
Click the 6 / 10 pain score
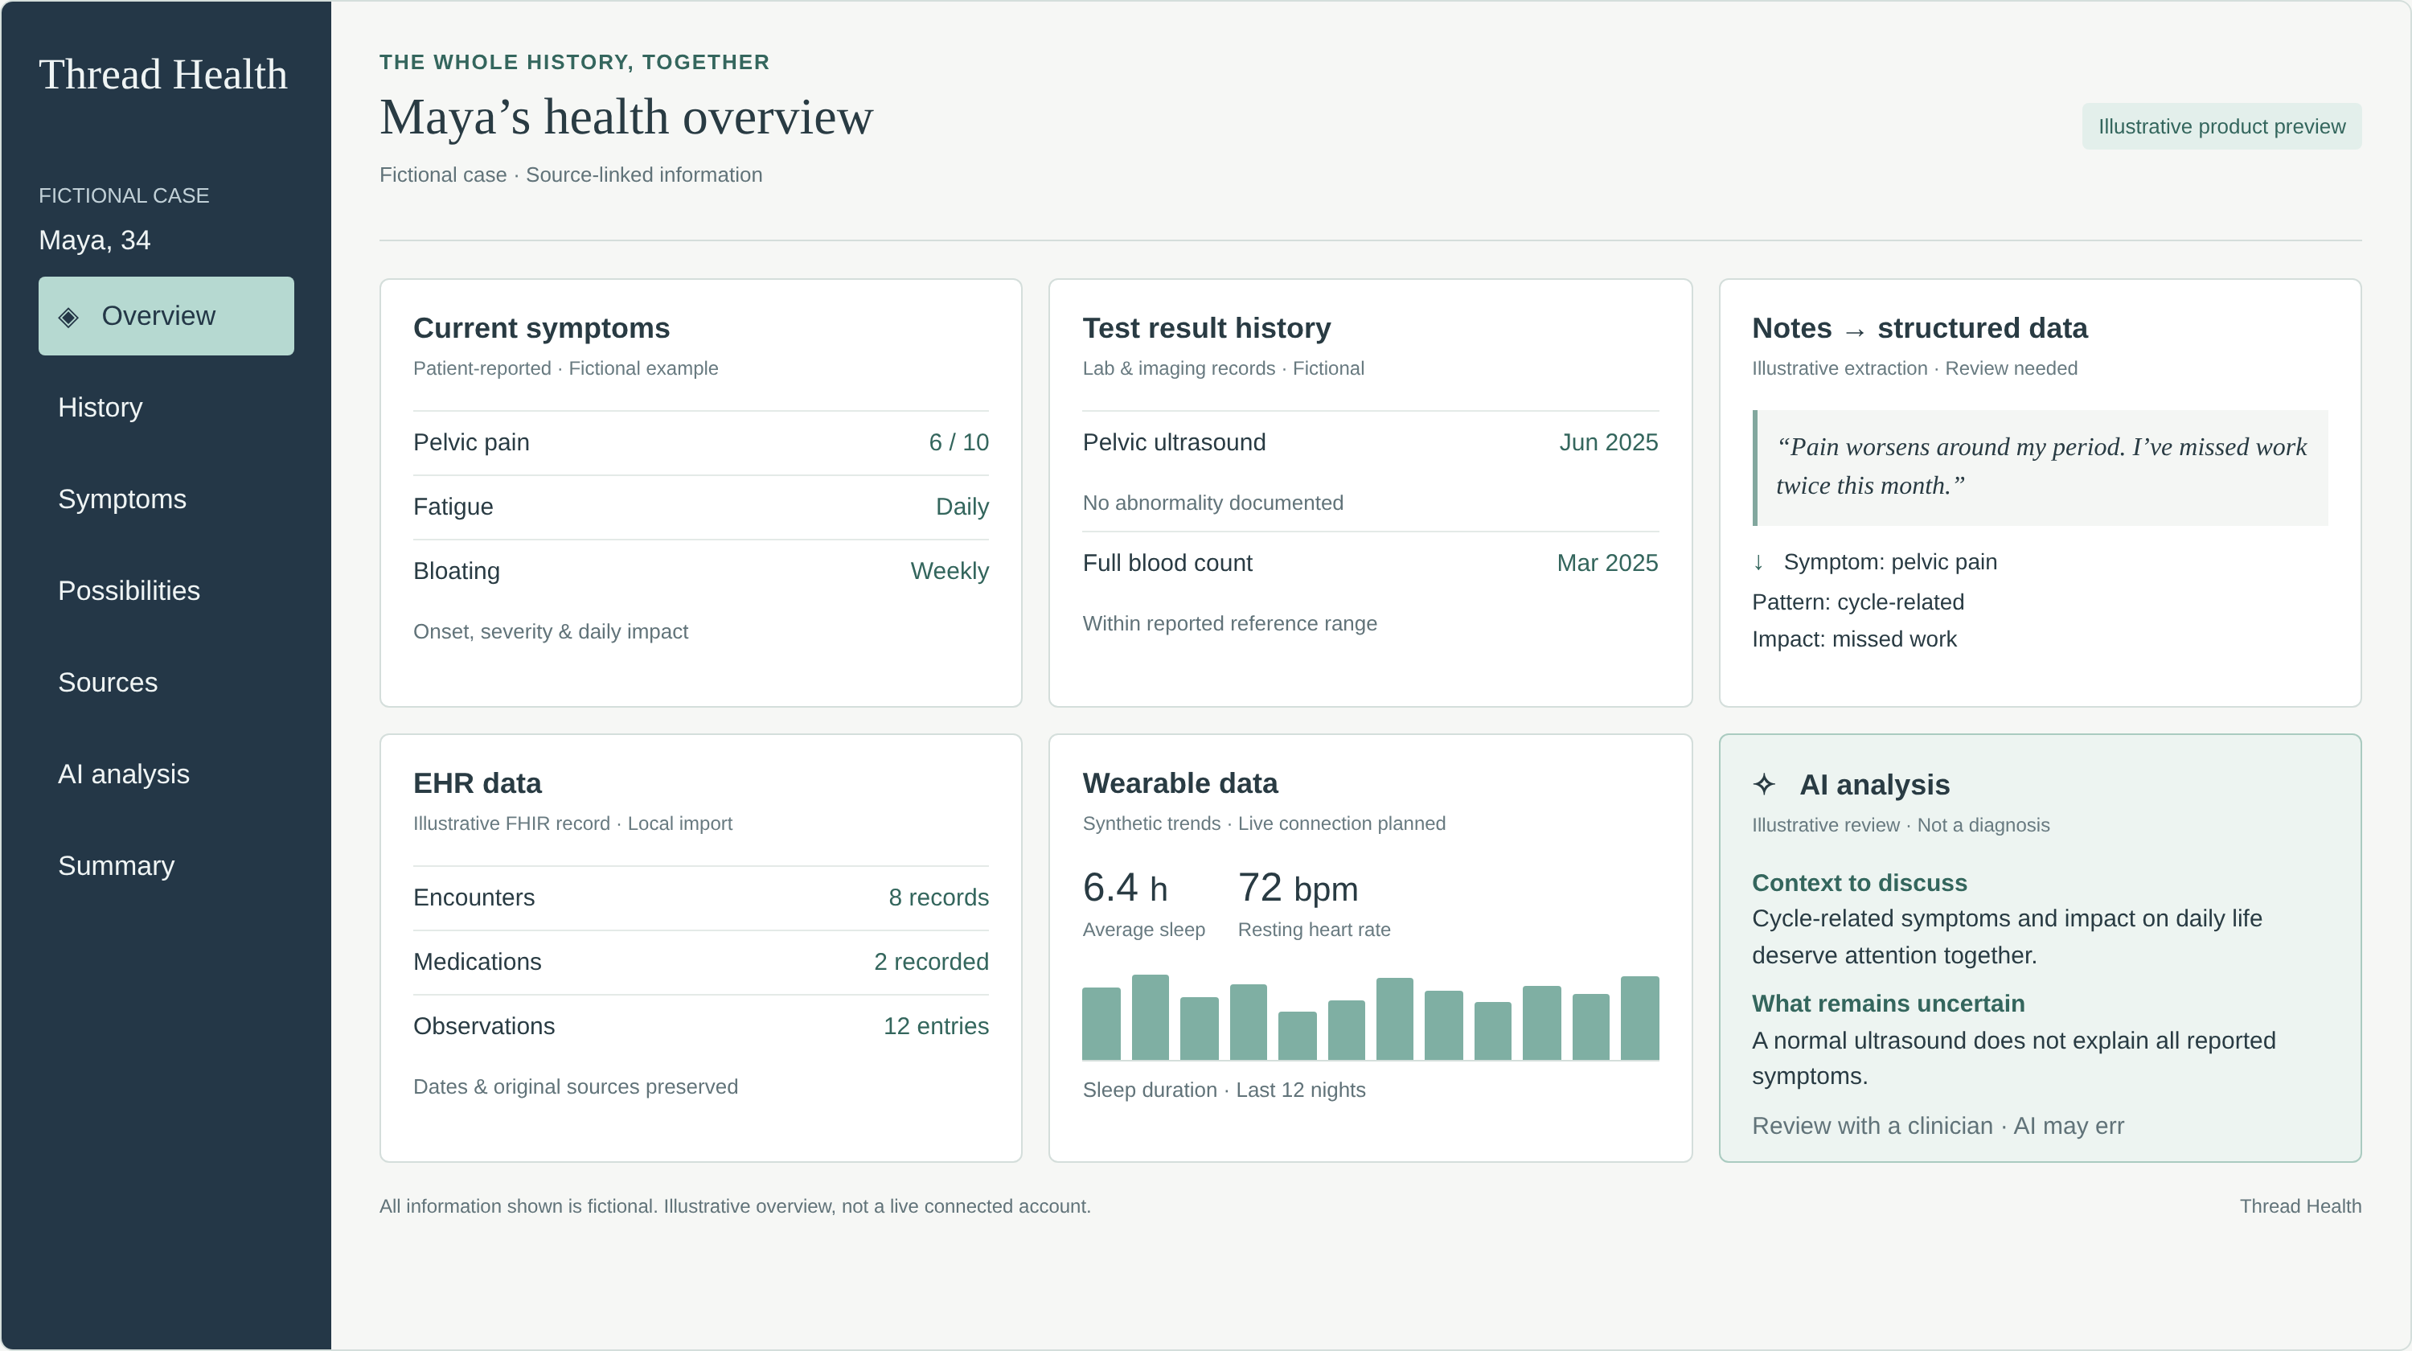[x=958, y=443]
